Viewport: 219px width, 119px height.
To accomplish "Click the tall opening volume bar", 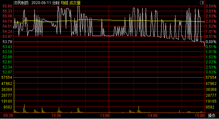I will click(x=14, y=96).
